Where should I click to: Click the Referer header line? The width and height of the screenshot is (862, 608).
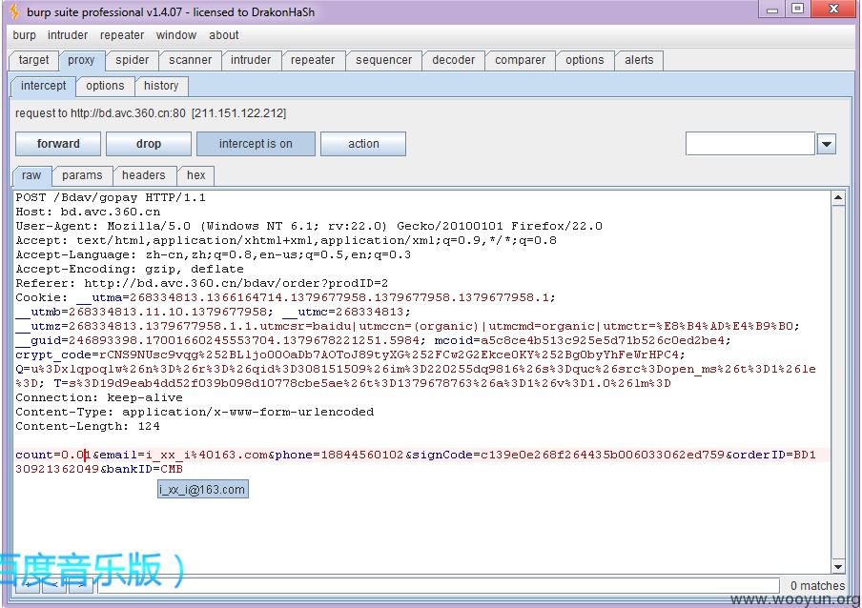click(202, 283)
